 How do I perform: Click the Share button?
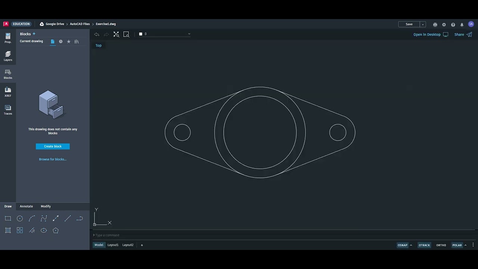[x=463, y=34]
